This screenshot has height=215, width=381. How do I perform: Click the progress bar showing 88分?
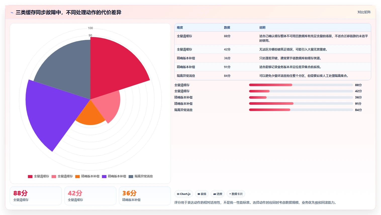tap(301, 85)
